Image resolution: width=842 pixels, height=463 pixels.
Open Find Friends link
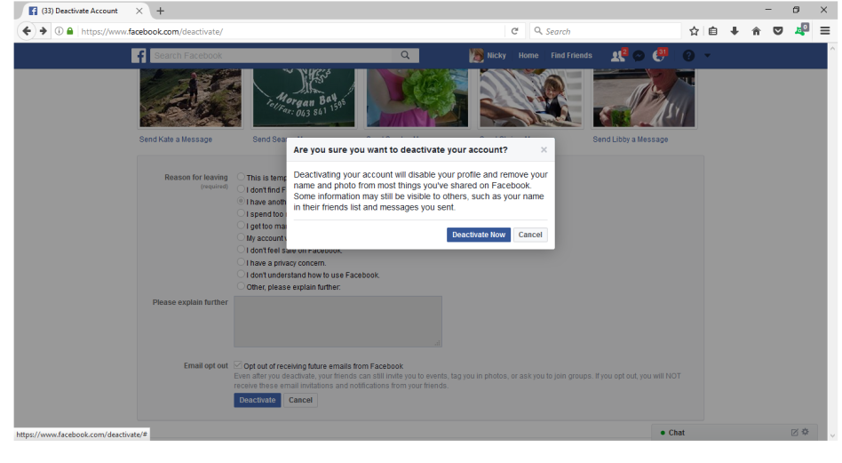(571, 55)
